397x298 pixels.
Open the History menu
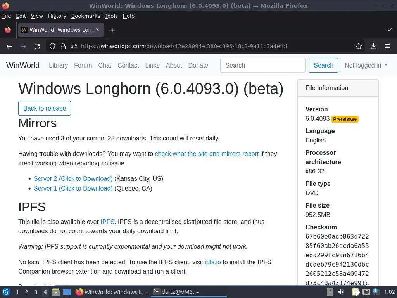tap(57, 16)
